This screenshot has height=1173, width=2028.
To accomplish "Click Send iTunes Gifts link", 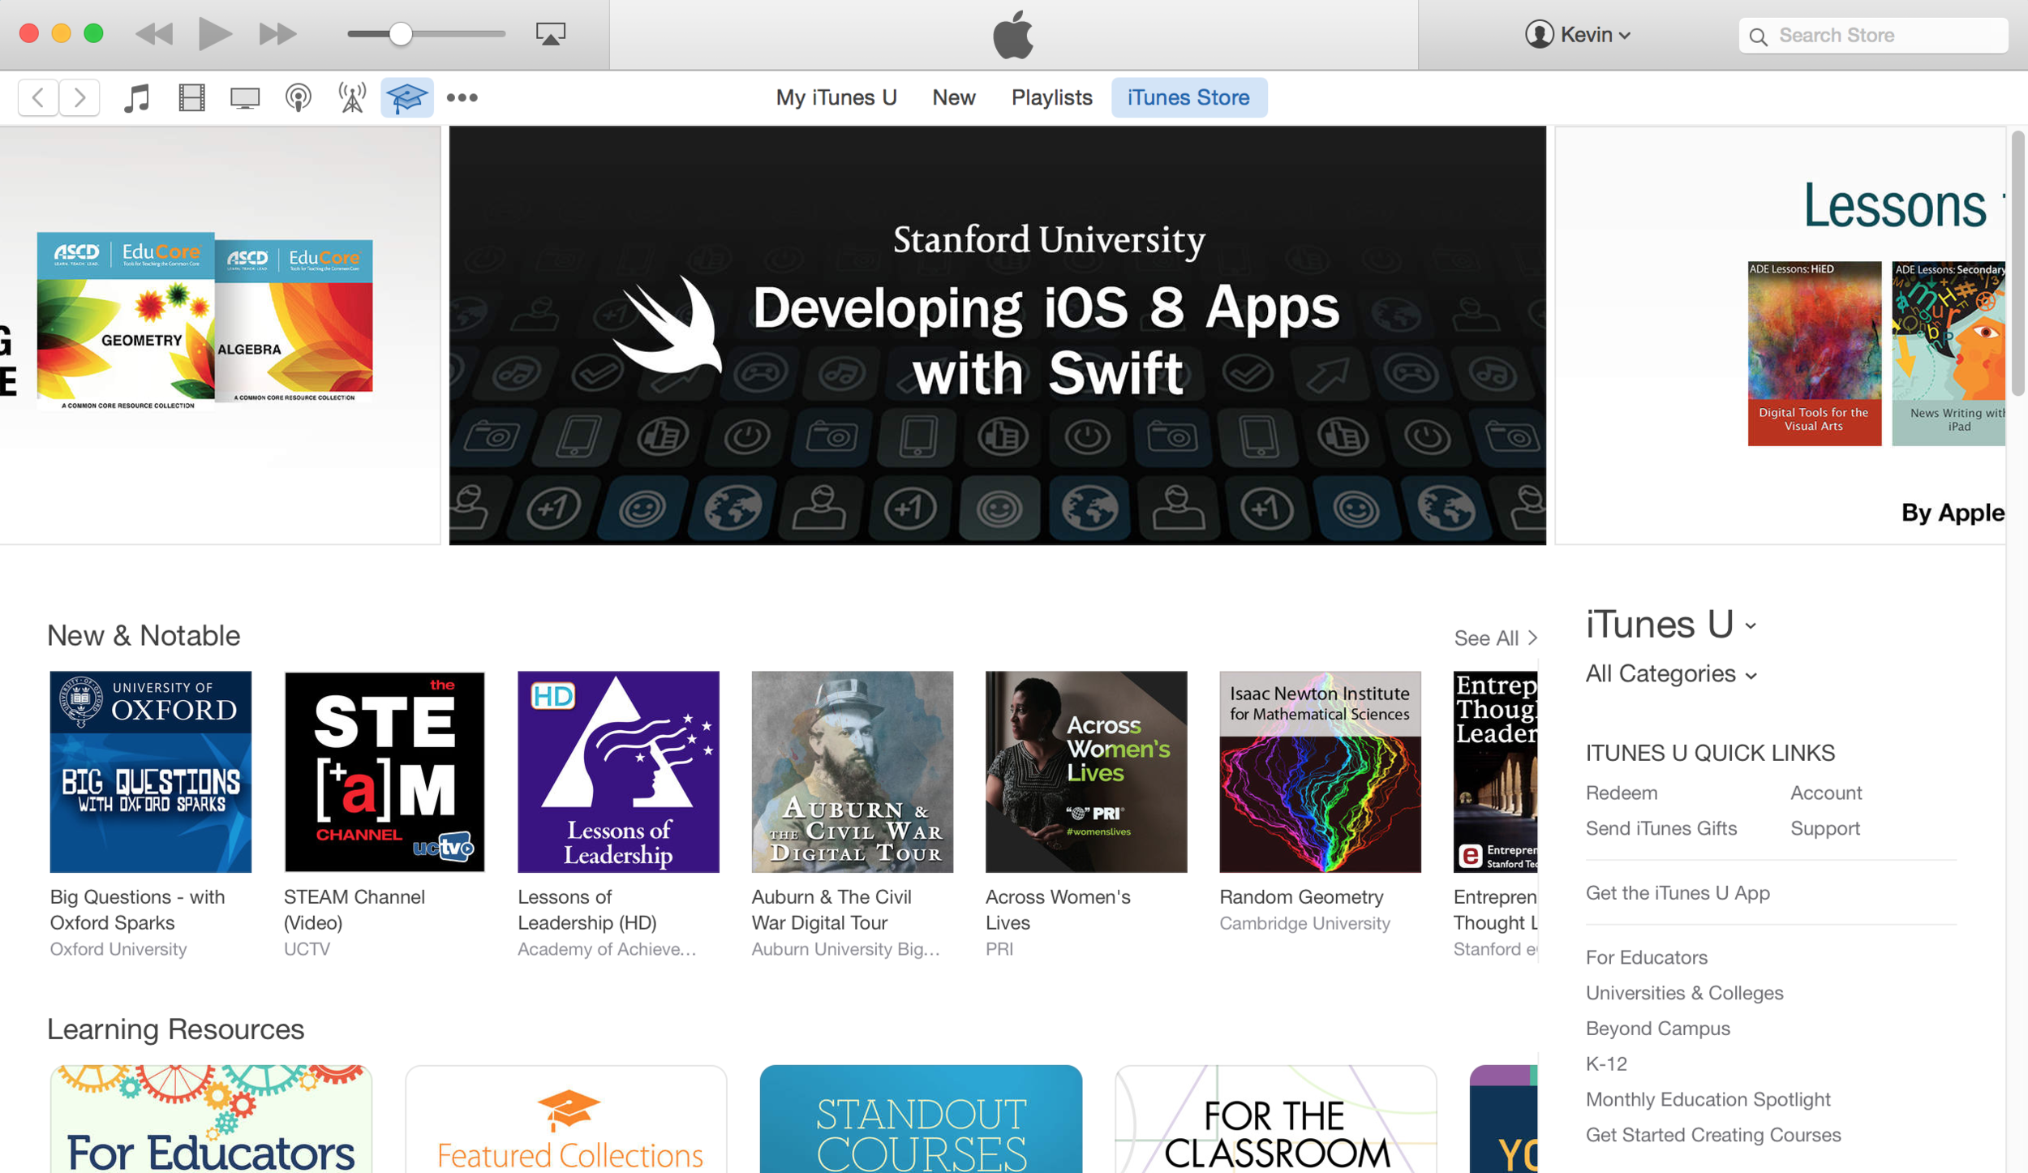I will 1661,828.
